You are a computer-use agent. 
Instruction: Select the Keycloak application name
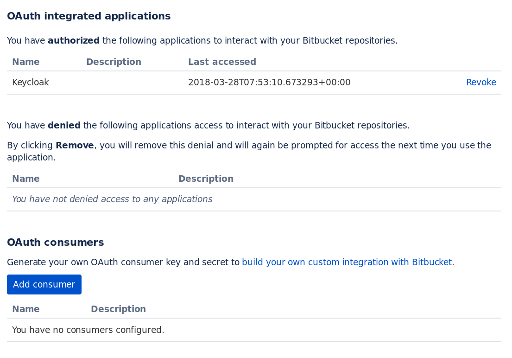30,82
